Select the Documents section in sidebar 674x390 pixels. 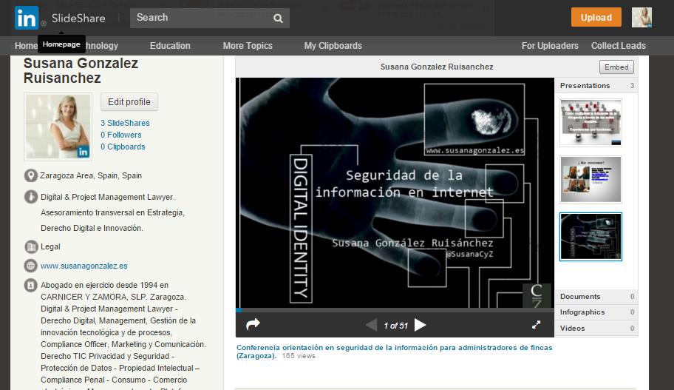coord(580,297)
